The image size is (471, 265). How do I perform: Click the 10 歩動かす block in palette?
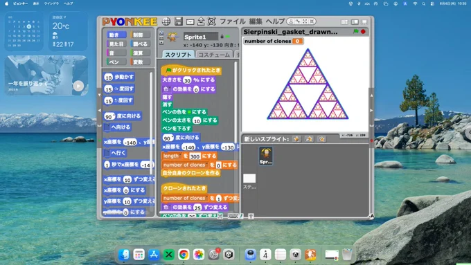(119, 77)
